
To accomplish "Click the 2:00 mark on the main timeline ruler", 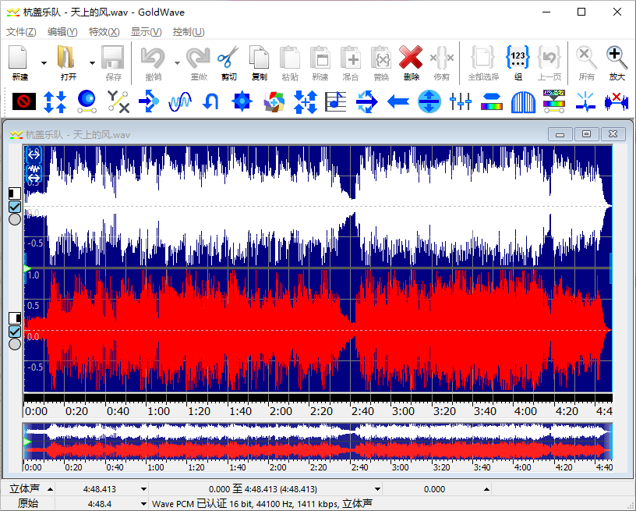I will coord(280,411).
